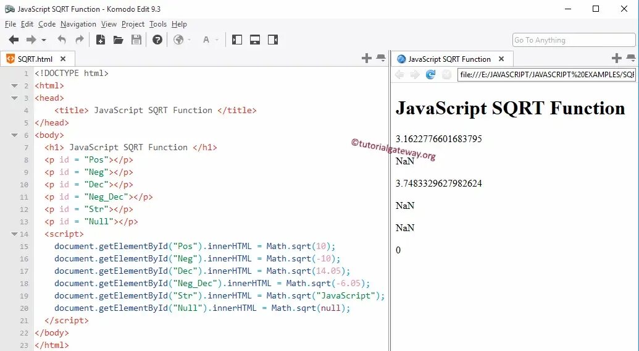Close the JavaScript SQRT Function preview tab
This screenshot has height=351, width=639.
tap(501, 59)
